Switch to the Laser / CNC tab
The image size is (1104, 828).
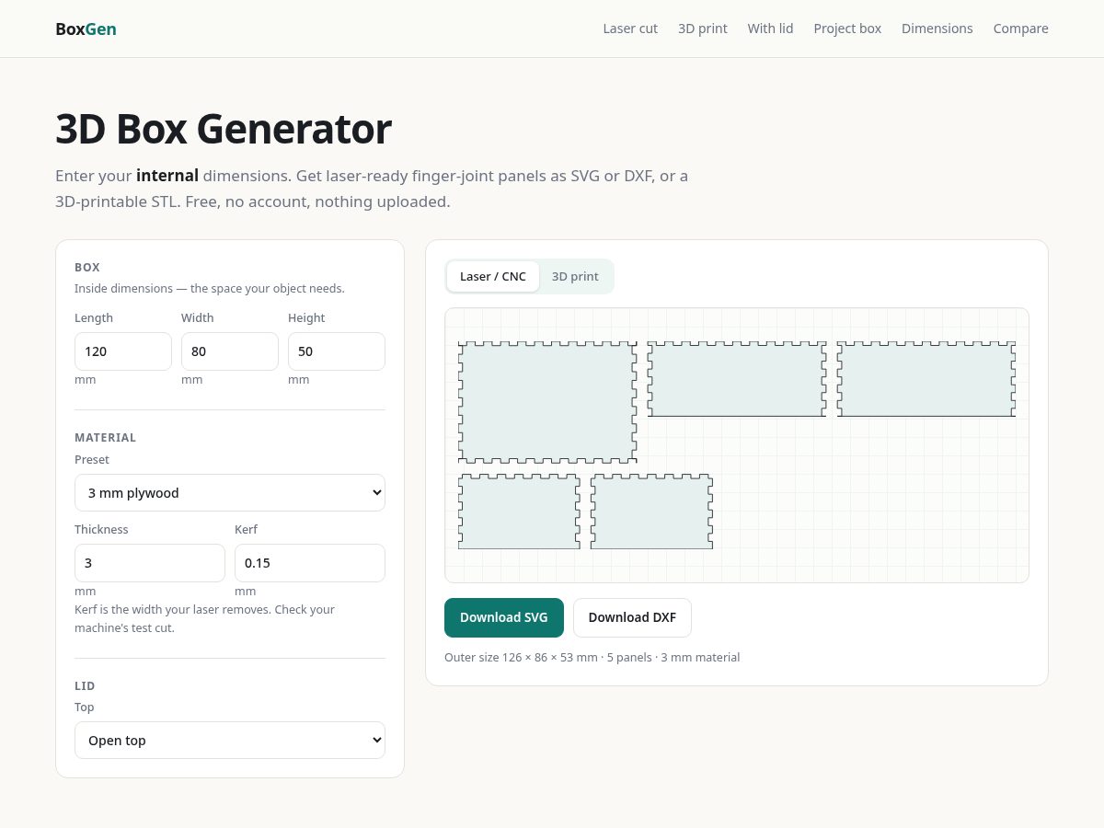coord(493,276)
